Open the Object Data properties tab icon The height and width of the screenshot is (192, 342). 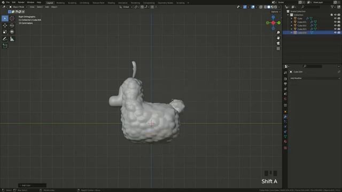coord(285,137)
